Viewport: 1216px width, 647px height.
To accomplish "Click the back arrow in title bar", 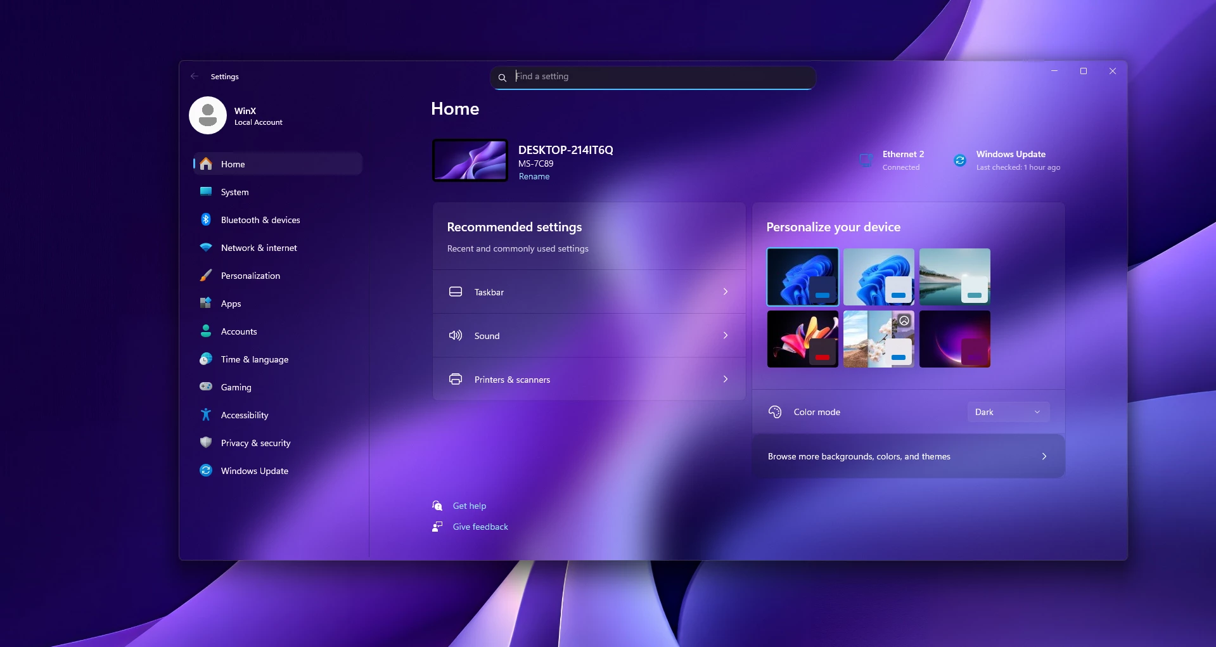I will point(195,76).
